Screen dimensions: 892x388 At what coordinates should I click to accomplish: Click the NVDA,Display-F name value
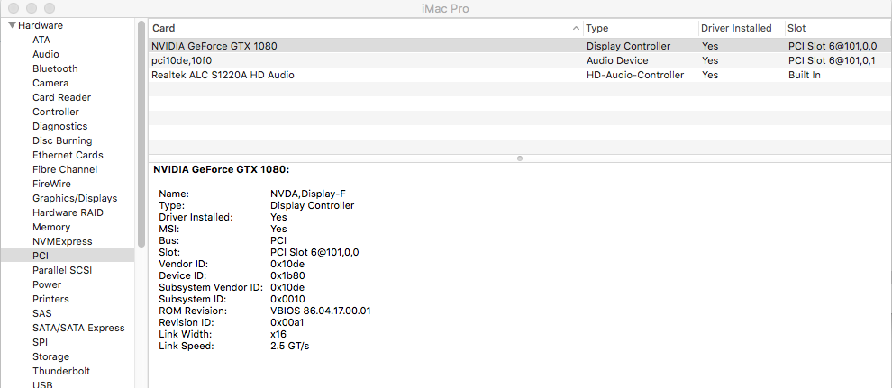[308, 194]
